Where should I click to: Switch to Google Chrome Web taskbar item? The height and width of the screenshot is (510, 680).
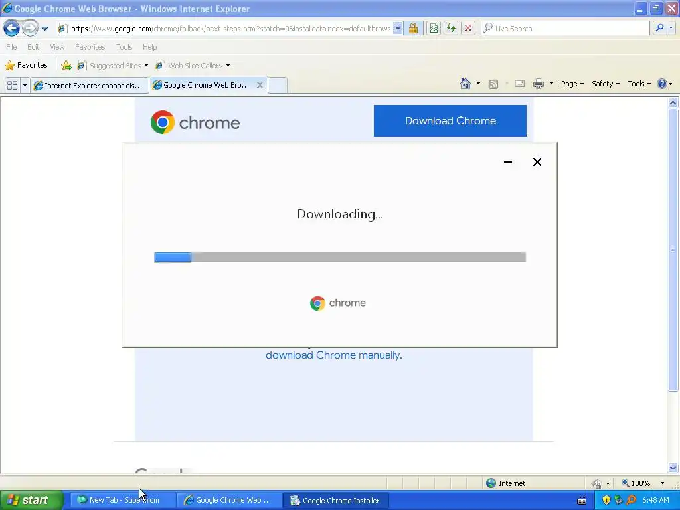coord(228,500)
